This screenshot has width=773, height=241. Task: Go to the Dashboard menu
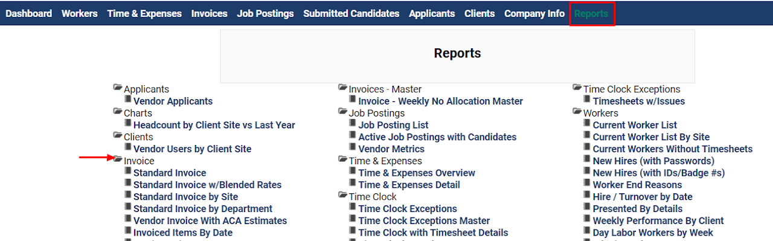coord(28,13)
